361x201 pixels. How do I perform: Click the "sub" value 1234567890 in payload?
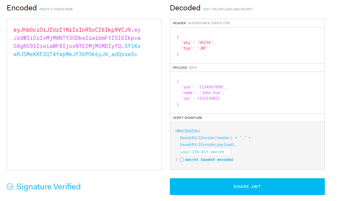(x=211, y=87)
